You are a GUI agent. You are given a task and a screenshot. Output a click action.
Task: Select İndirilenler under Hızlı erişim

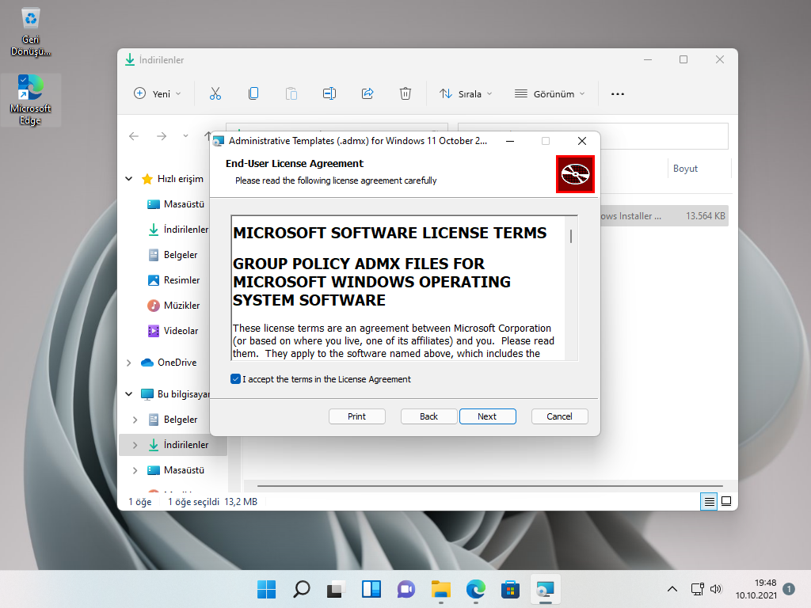click(178, 230)
